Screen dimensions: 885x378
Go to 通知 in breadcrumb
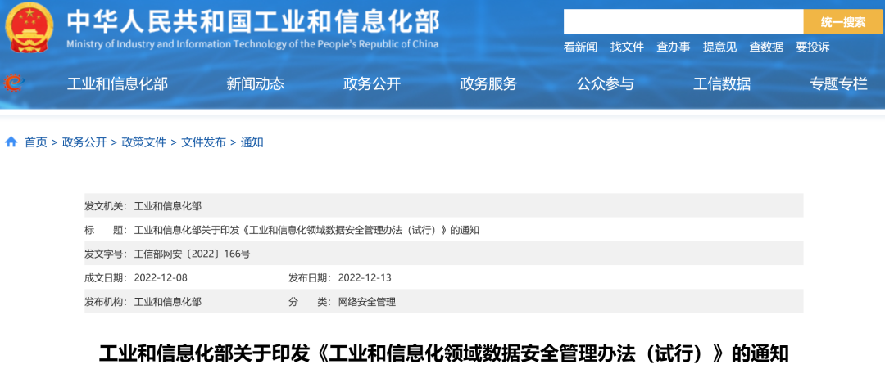(252, 142)
